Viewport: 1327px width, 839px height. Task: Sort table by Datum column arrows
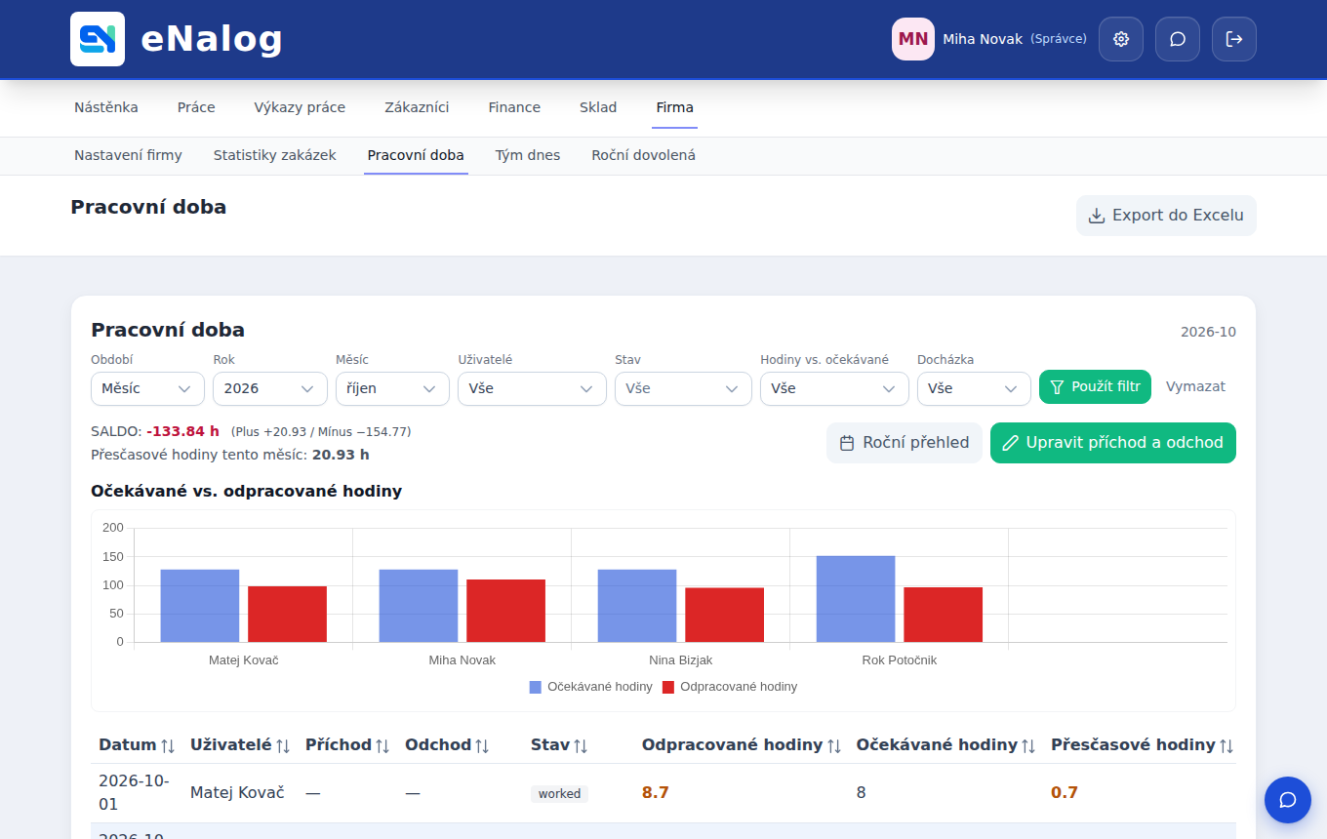point(168,745)
